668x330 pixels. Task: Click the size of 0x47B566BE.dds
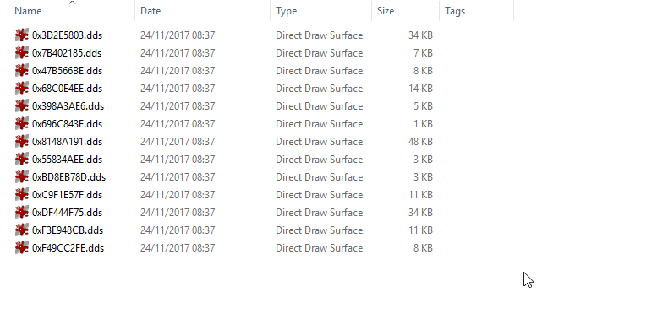423,71
